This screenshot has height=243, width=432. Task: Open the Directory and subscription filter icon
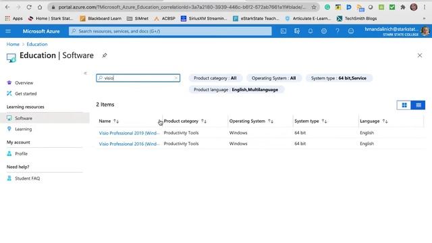[297, 31]
